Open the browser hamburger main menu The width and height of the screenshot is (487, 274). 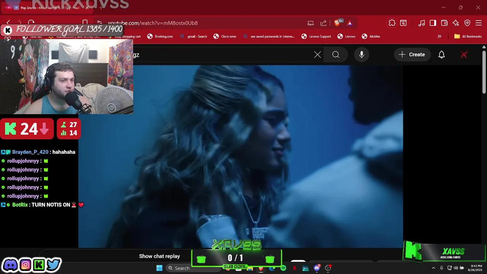pos(479,23)
